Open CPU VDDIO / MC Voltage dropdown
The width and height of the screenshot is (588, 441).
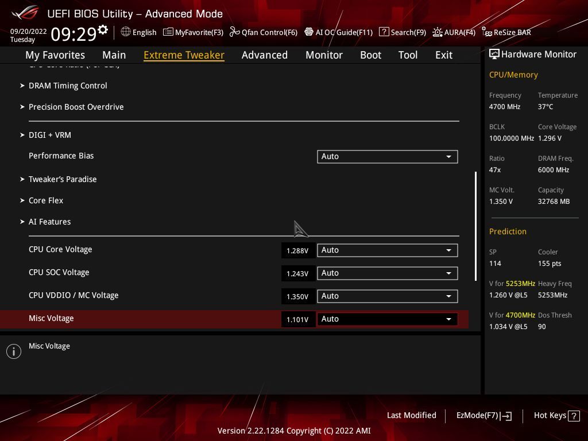(388, 296)
